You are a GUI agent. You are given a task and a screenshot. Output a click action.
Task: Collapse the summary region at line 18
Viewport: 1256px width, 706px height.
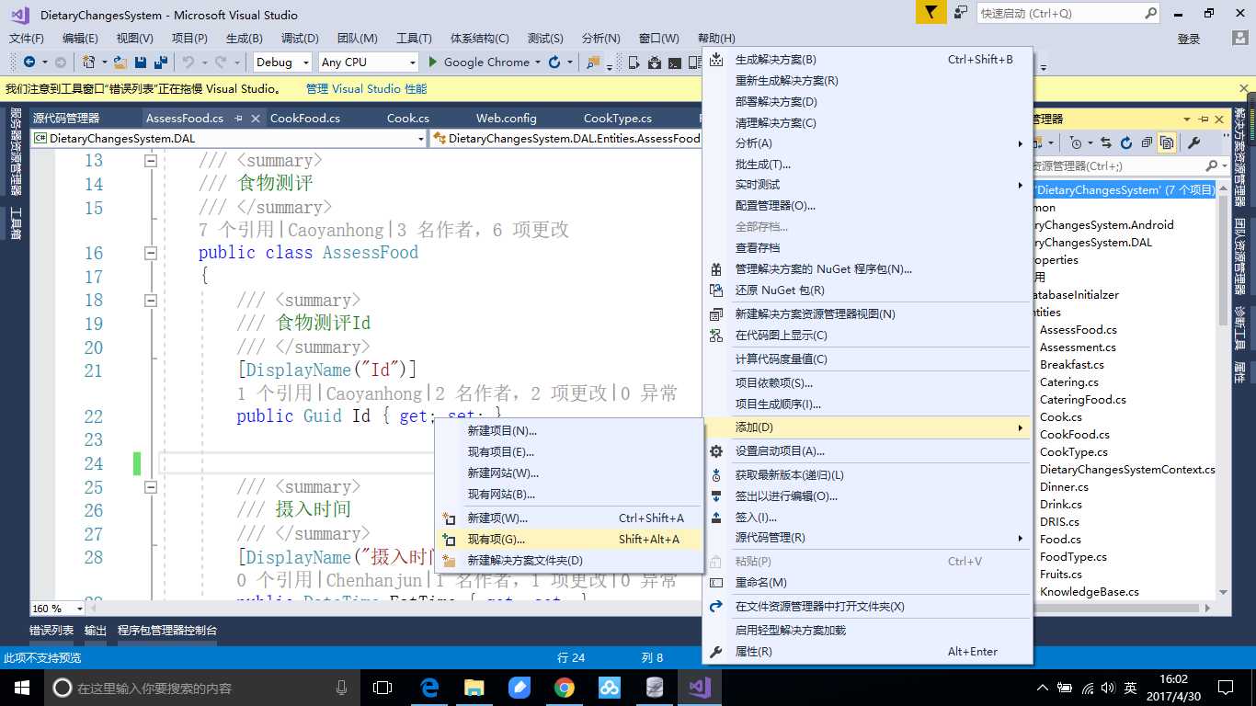[x=151, y=300]
